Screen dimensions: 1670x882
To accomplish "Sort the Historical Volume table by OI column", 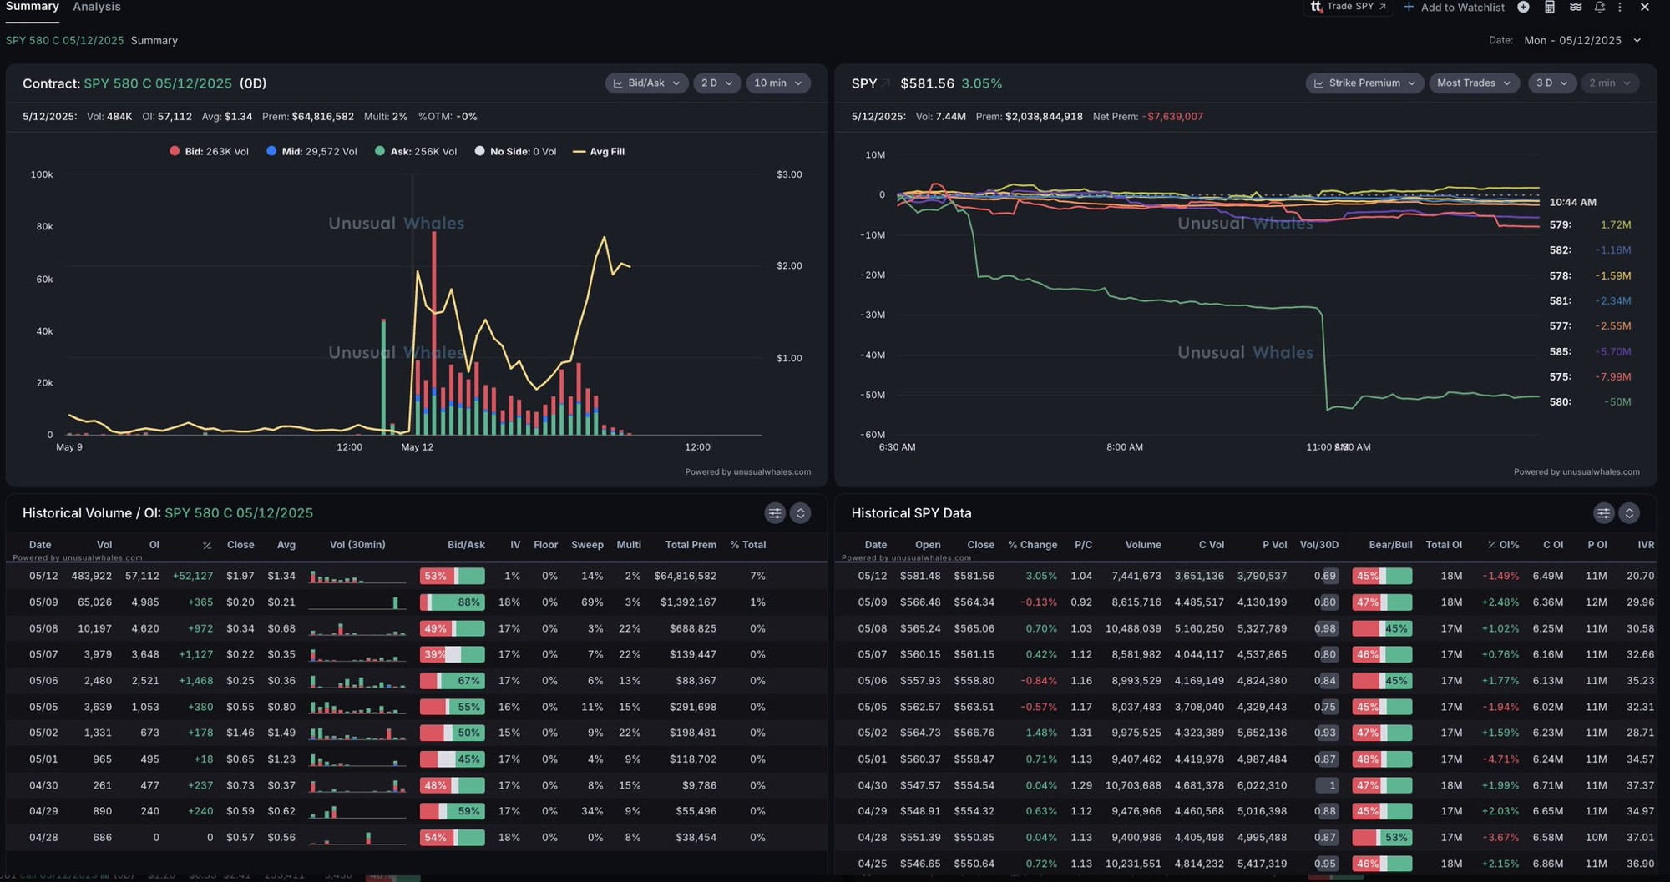I will click(154, 545).
